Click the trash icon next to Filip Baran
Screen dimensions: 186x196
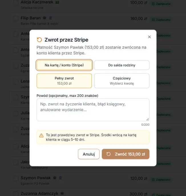pyautogui.click(x=50, y=18)
